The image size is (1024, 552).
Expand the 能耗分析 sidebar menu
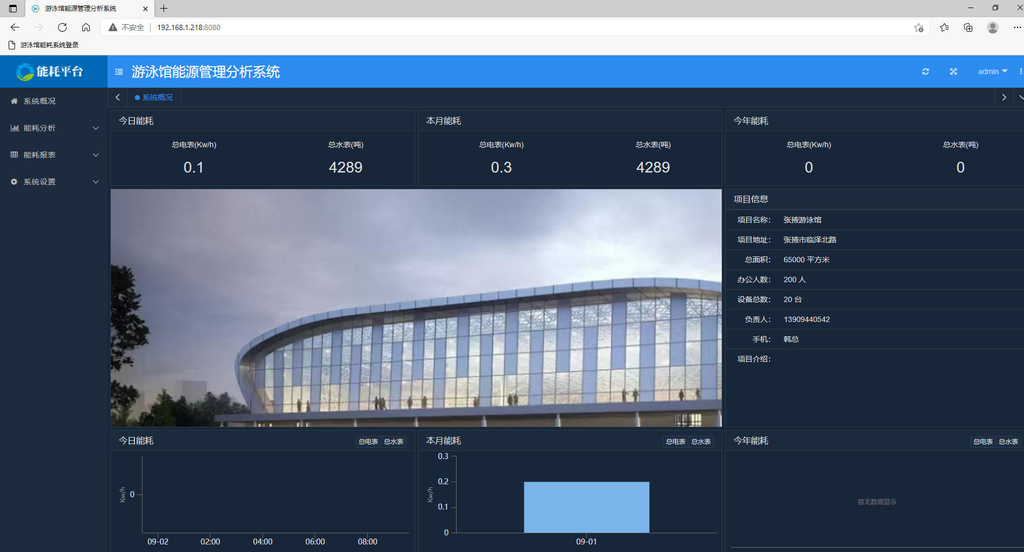pyautogui.click(x=54, y=128)
